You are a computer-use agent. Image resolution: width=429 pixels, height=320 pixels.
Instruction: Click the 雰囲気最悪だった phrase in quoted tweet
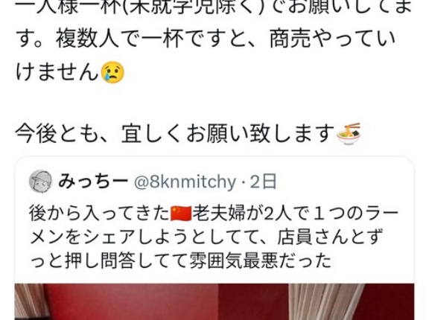click(x=261, y=260)
